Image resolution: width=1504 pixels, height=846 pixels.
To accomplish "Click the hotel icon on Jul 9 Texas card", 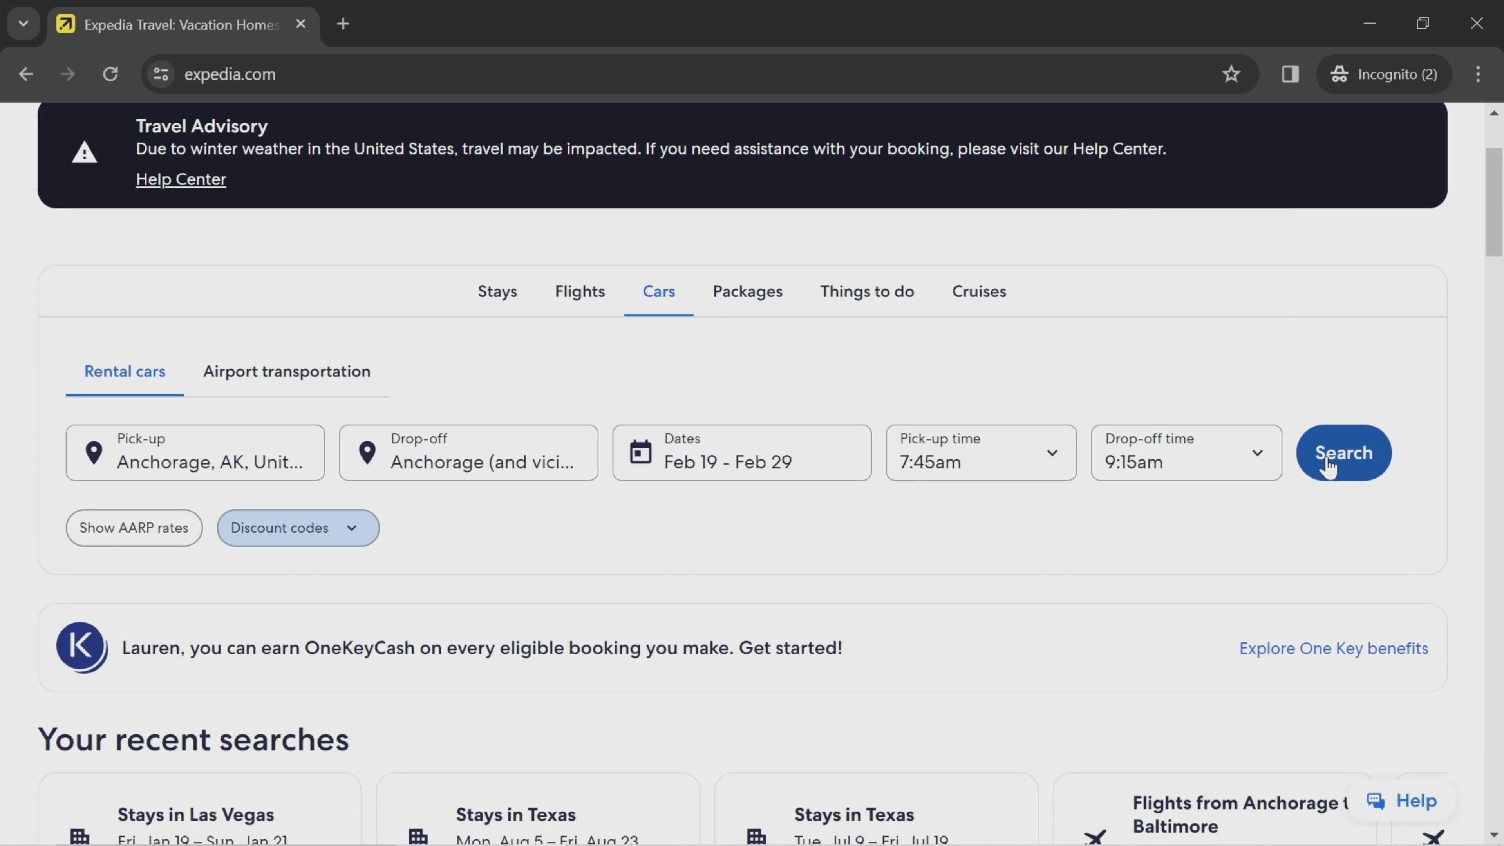I will [x=756, y=836].
